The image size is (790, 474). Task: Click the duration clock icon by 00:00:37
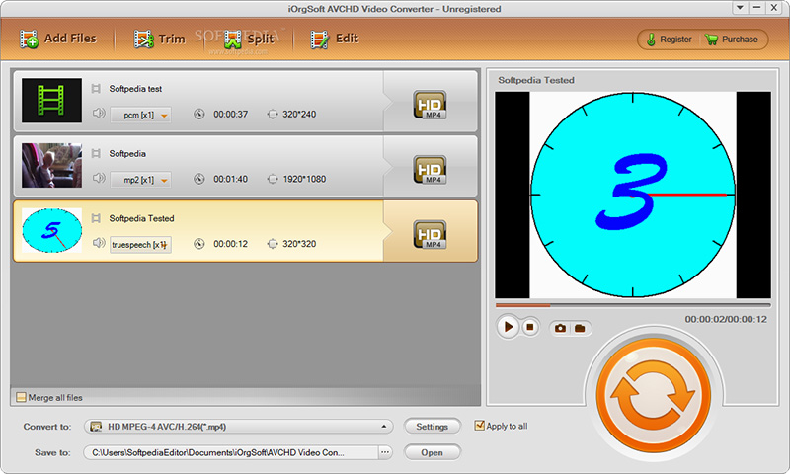[x=199, y=115]
